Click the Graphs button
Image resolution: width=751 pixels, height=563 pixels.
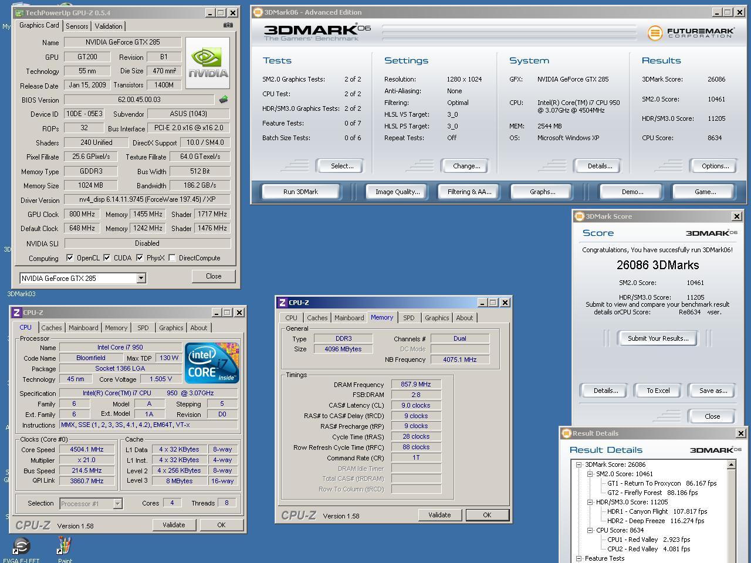[543, 192]
